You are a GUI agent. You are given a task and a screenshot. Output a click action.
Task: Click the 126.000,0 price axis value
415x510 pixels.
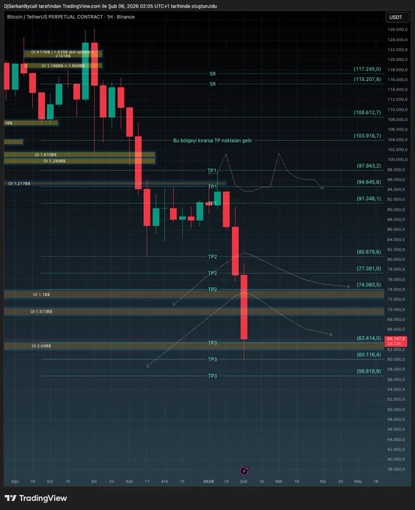397,29
